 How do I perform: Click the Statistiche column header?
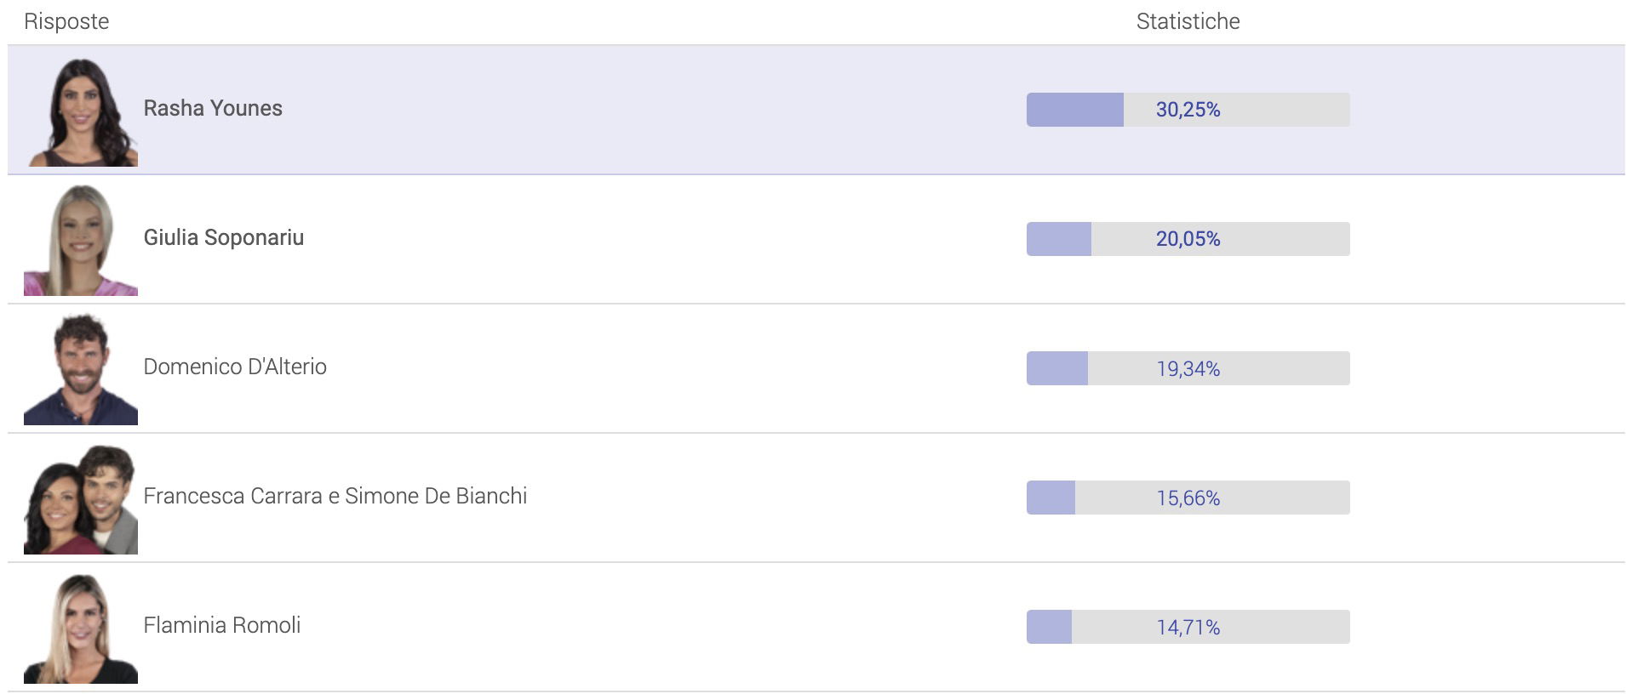(1188, 21)
